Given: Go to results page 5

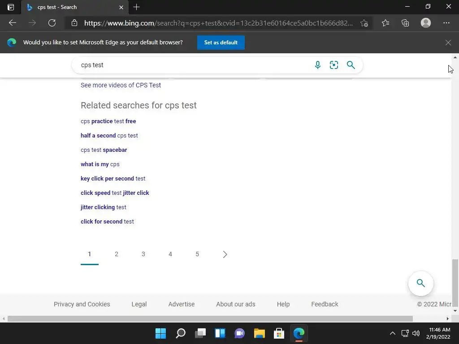Looking at the screenshot, I should click(197, 254).
